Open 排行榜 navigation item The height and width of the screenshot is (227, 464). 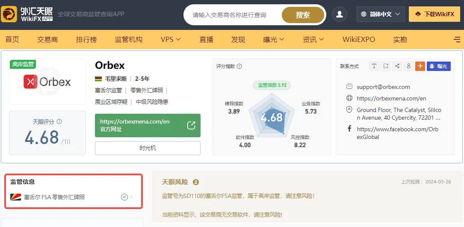point(86,39)
